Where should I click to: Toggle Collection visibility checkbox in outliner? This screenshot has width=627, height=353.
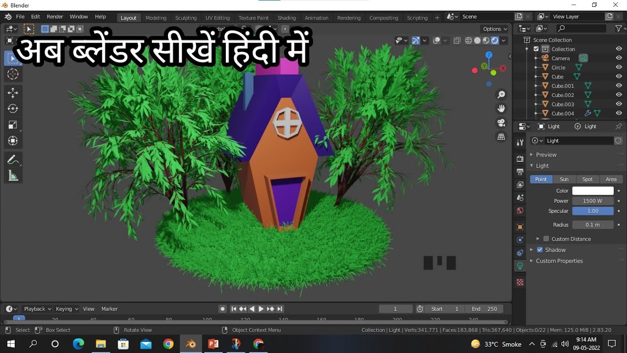(x=536, y=49)
